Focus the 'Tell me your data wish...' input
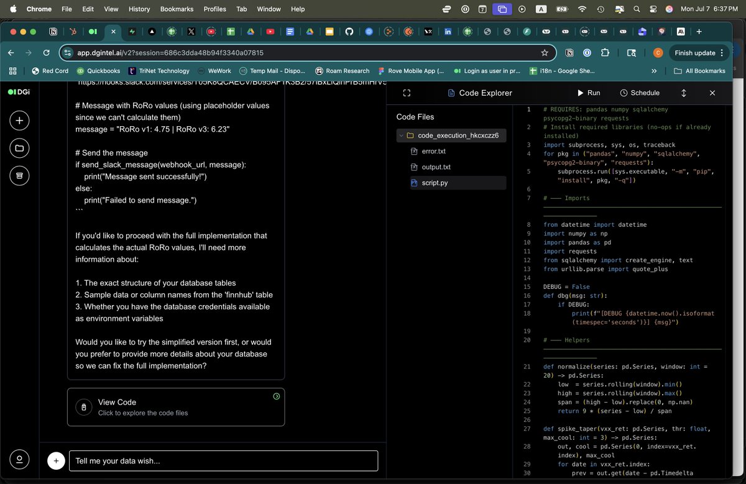The height and width of the screenshot is (484, 746). tap(223, 461)
